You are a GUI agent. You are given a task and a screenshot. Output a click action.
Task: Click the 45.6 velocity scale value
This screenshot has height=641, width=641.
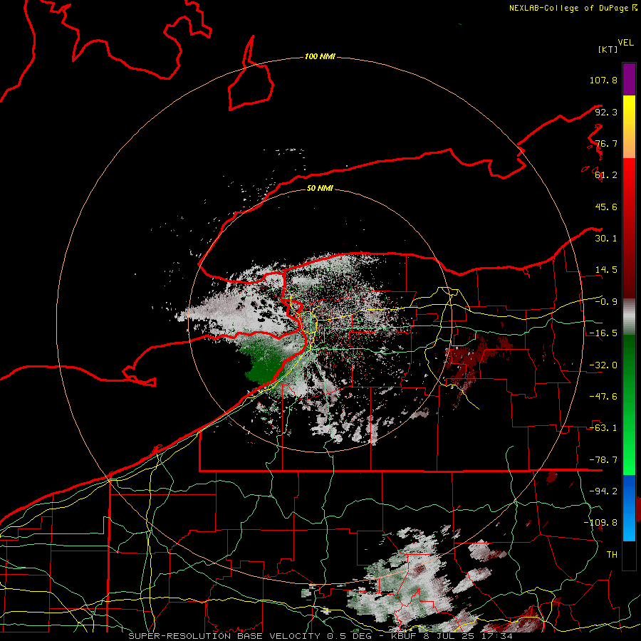pos(606,207)
